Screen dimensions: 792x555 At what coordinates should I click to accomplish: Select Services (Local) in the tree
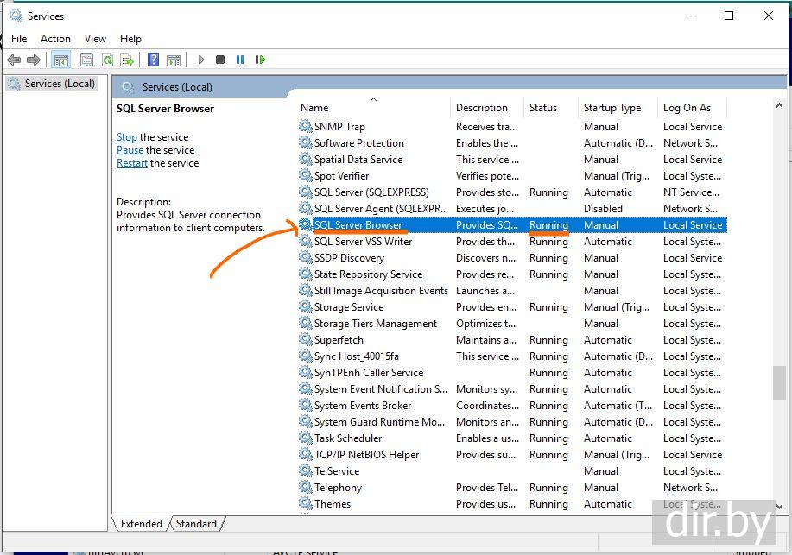point(59,84)
